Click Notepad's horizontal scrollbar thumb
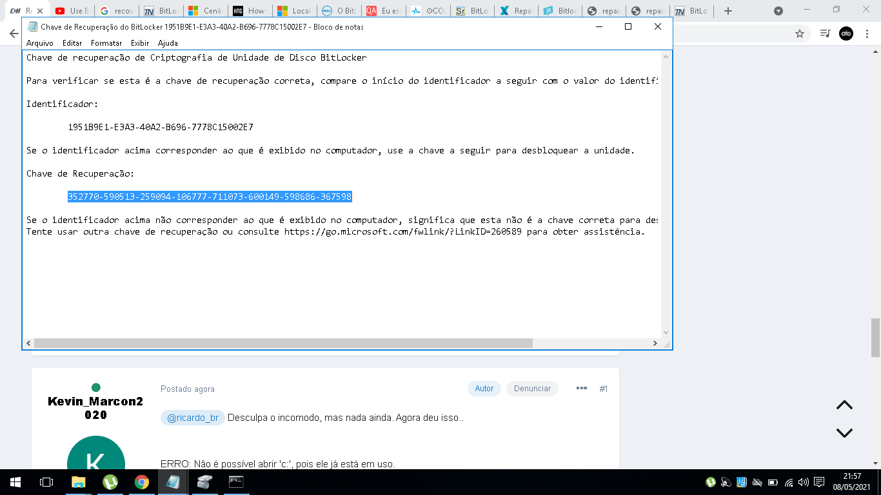The height and width of the screenshot is (495, 881). coord(283,344)
